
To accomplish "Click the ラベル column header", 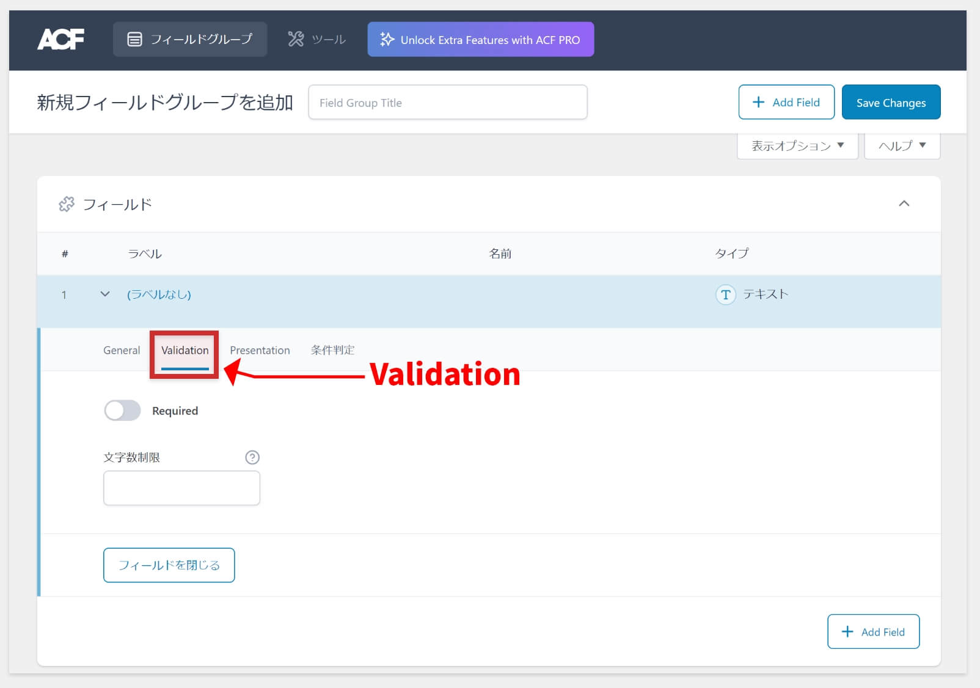I will point(145,254).
